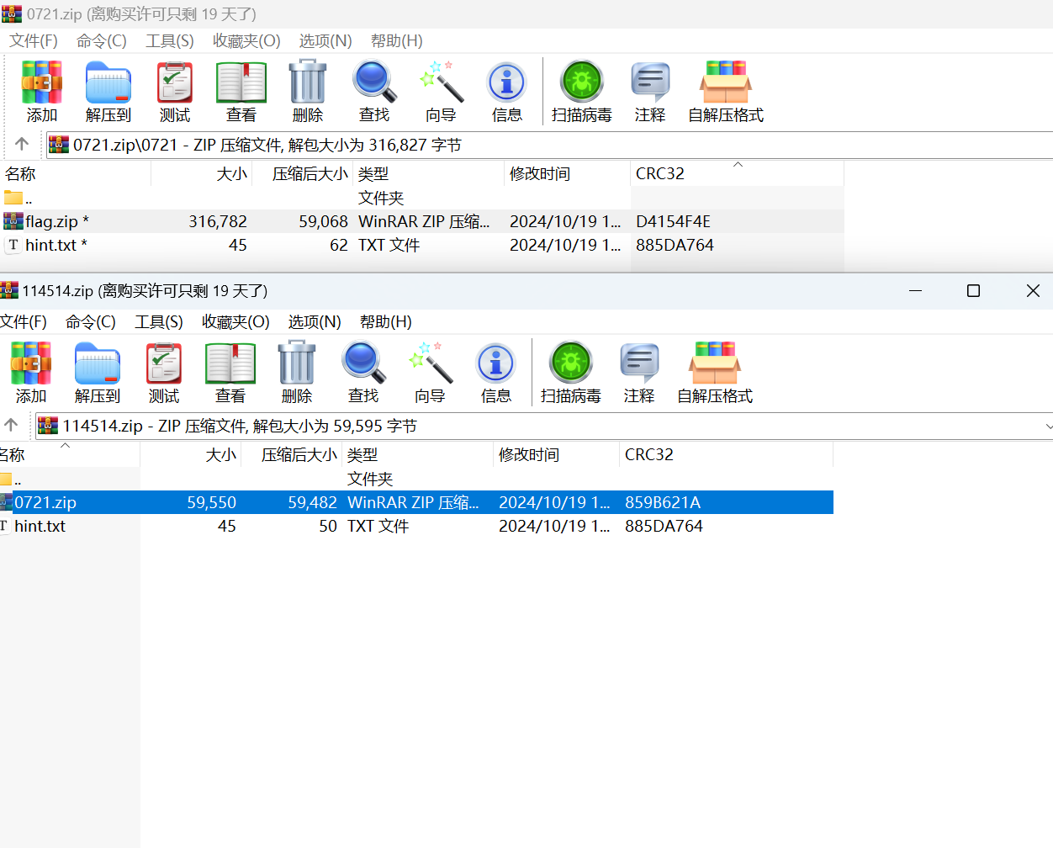Screen dimensions: 1053x848
Task: Maximize the 114514.zip window
Action: [x=973, y=290]
